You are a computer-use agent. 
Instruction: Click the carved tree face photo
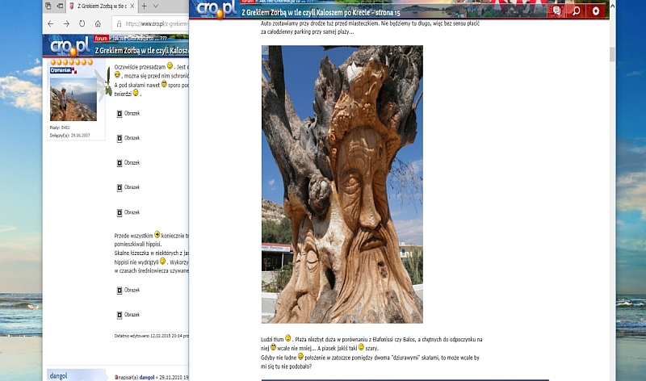point(342,184)
